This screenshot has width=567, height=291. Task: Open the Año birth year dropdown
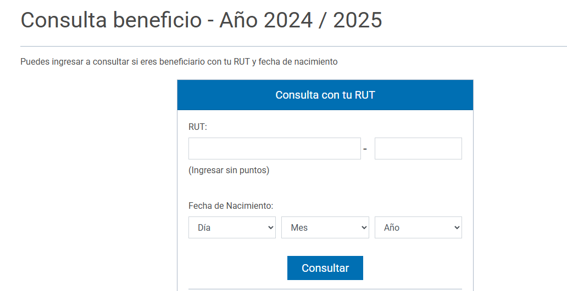[418, 227]
